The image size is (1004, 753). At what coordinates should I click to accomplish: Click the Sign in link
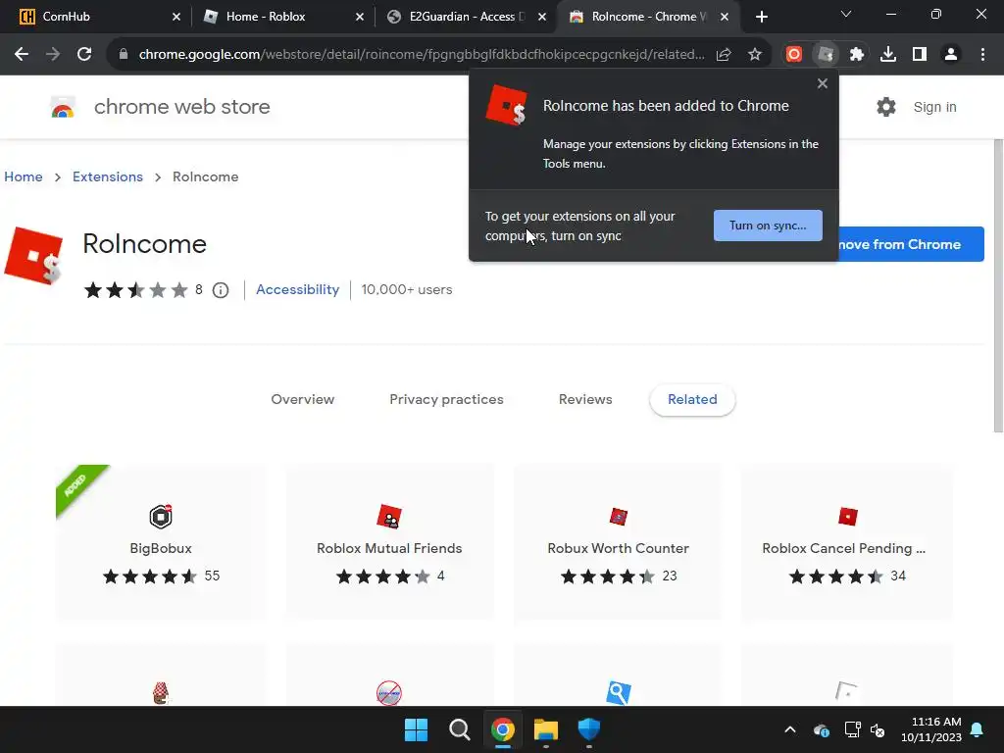tap(934, 107)
